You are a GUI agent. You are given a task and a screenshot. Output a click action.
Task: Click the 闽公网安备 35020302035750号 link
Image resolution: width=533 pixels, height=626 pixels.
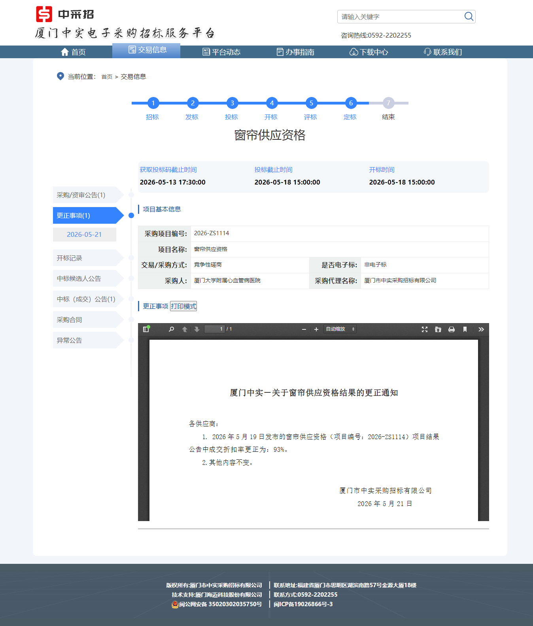pos(220,604)
